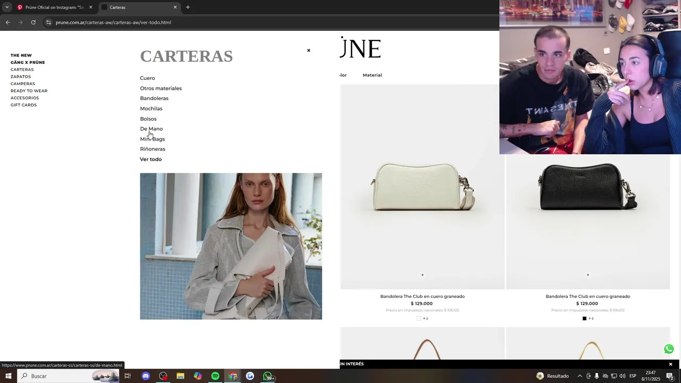The height and width of the screenshot is (383, 681).
Task: Open white Bandolera The Club product image
Action: tap(422, 186)
